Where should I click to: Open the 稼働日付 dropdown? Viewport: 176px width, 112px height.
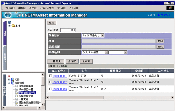click(102, 35)
